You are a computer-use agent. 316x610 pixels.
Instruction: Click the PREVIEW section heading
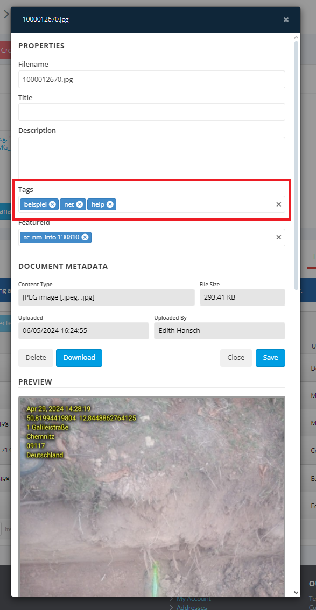click(35, 382)
